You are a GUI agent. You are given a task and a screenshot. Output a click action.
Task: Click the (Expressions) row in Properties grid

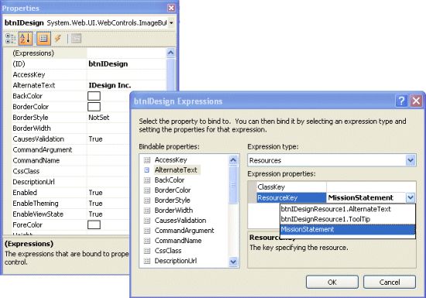tap(88, 53)
